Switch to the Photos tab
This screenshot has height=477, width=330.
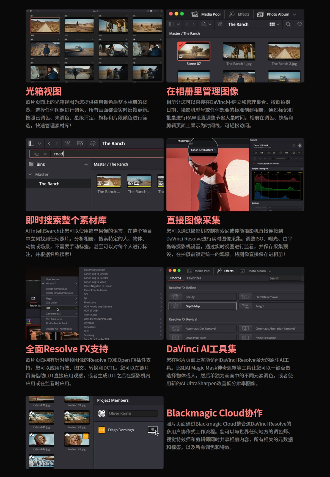pyautogui.click(x=175, y=278)
